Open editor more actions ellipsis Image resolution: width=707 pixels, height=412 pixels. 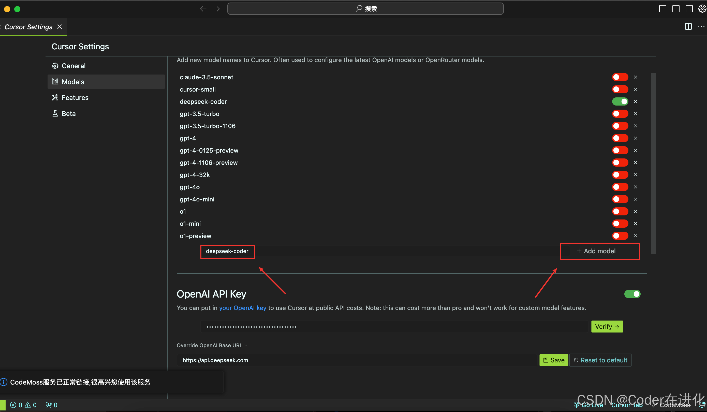pyautogui.click(x=701, y=27)
